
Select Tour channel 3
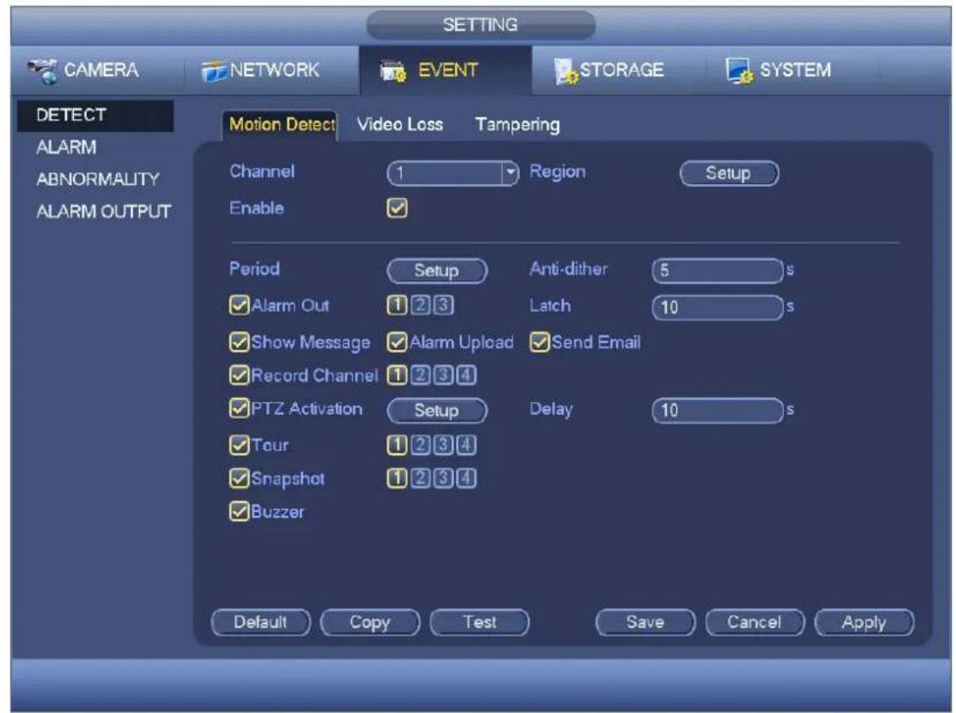tap(443, 446)
